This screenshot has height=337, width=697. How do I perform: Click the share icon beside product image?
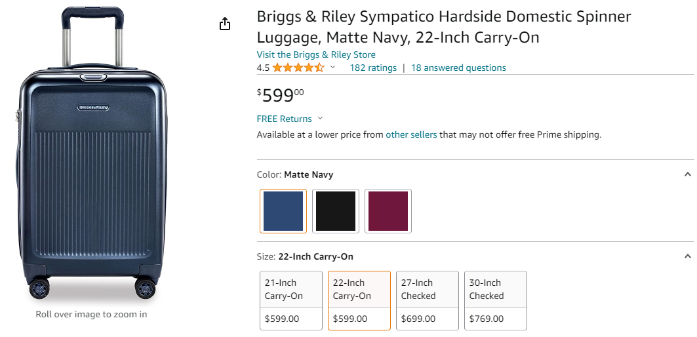pyautogui.click(x=225, y=24)
